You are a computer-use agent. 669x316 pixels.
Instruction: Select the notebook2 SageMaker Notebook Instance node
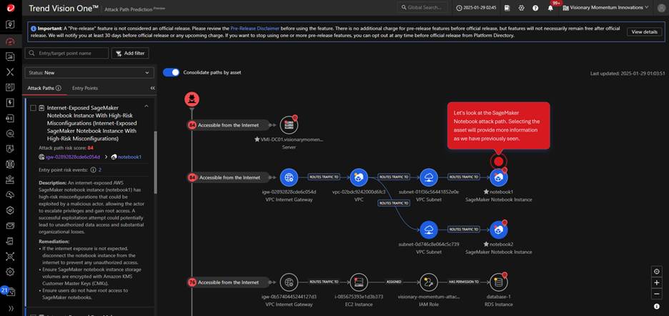coord(499,229)
